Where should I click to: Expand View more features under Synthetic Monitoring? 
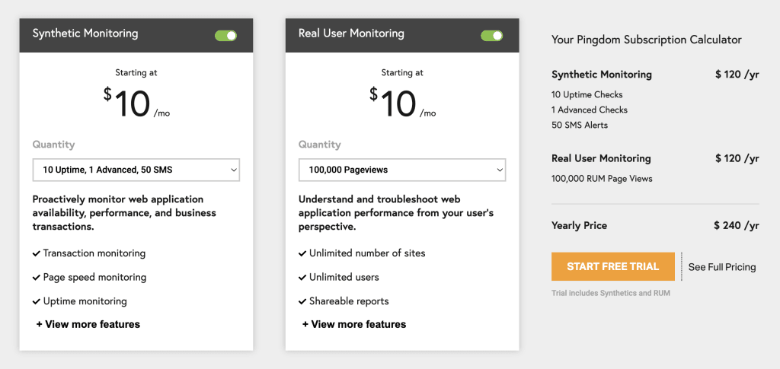point(88,324)
